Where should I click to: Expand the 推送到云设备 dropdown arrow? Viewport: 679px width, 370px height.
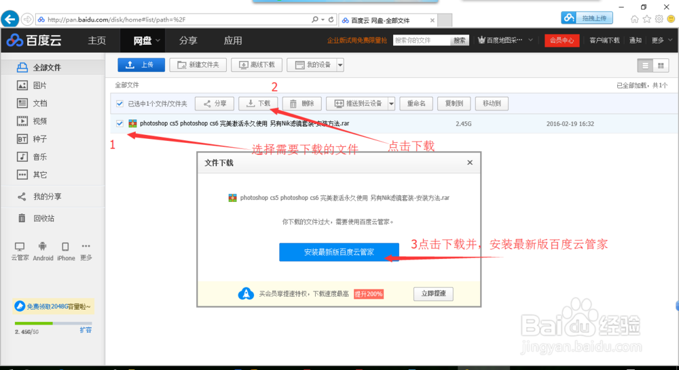(x=391, y=104)
